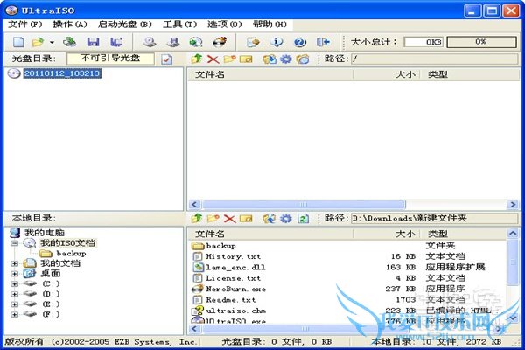The height and width of the screenshot is (350, 525).
Task: Select Readme.txt in local file list
Action: pyautogui.click(x=231, y=300)
